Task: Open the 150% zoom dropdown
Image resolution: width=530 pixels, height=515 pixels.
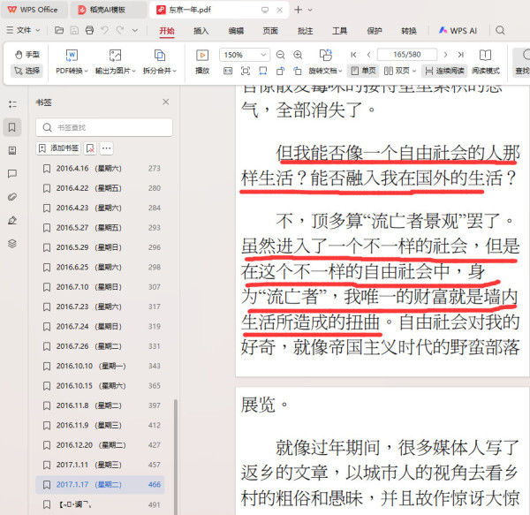Action: 263,55
